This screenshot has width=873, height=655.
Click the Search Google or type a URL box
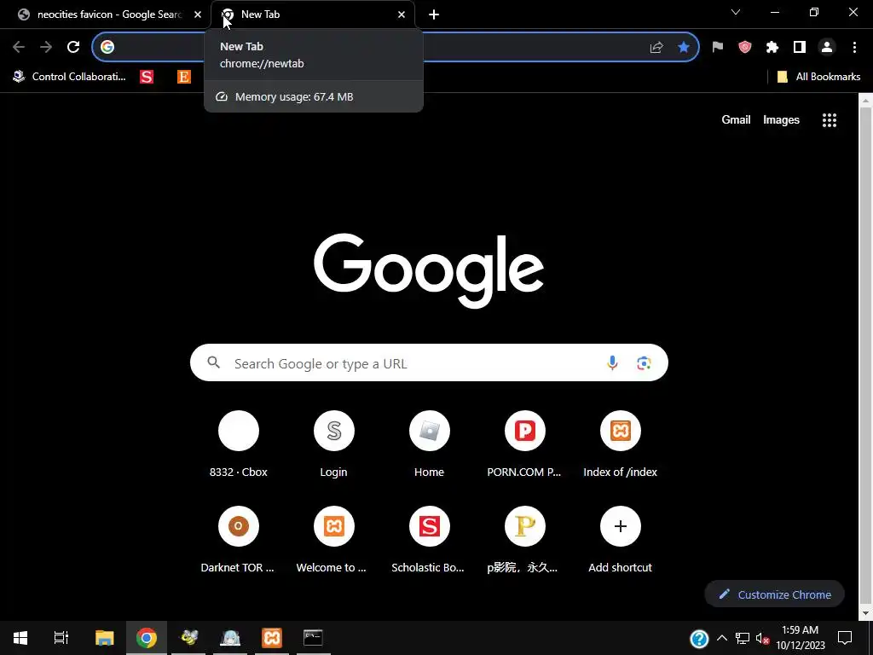click(429, 363)
